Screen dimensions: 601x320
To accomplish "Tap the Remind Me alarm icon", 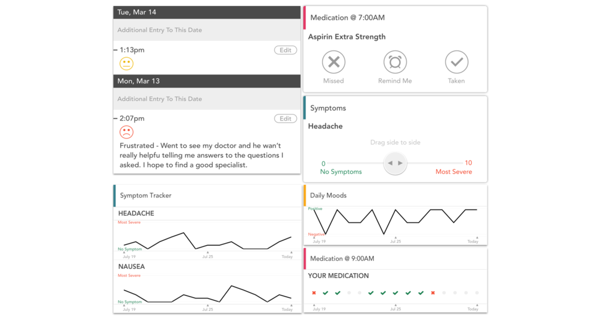I will (x=395, y=62).
